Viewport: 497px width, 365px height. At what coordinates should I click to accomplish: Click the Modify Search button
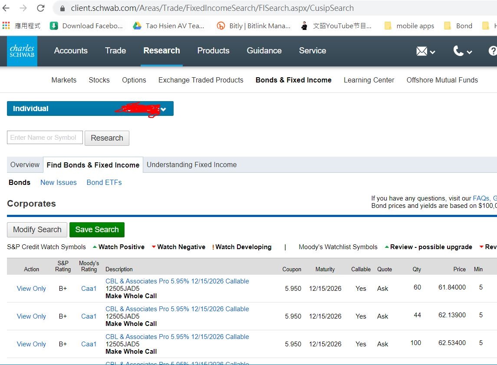(x=37, y=230)
